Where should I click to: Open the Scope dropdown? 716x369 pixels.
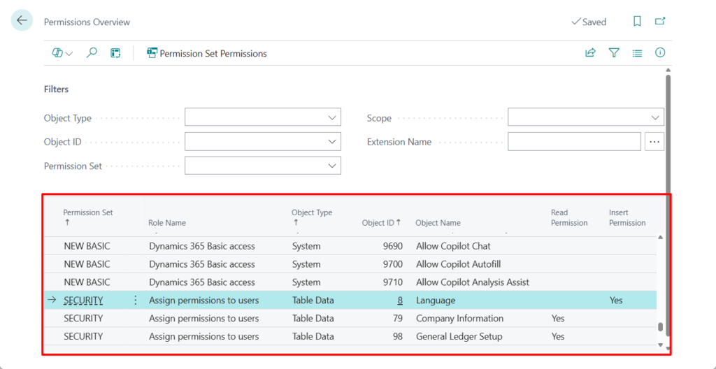pyautogui.click(x=655, y=118)
